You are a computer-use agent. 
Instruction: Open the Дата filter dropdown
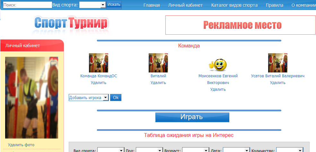coord(236,150)
